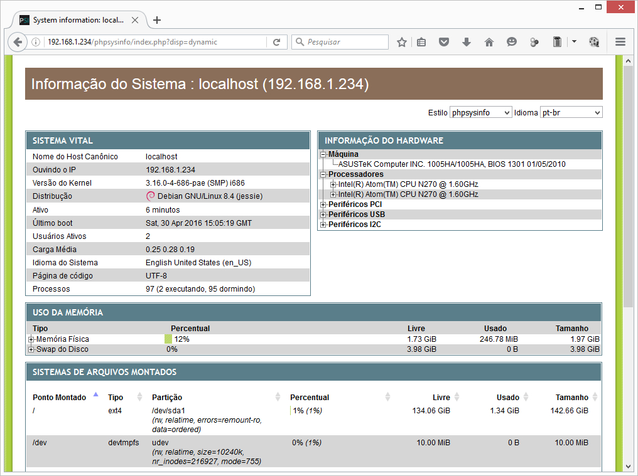The width and height of the screenshot is (638, 476).
Task: Open dropdown arrow next to clipboard icon
Action: 574,41
